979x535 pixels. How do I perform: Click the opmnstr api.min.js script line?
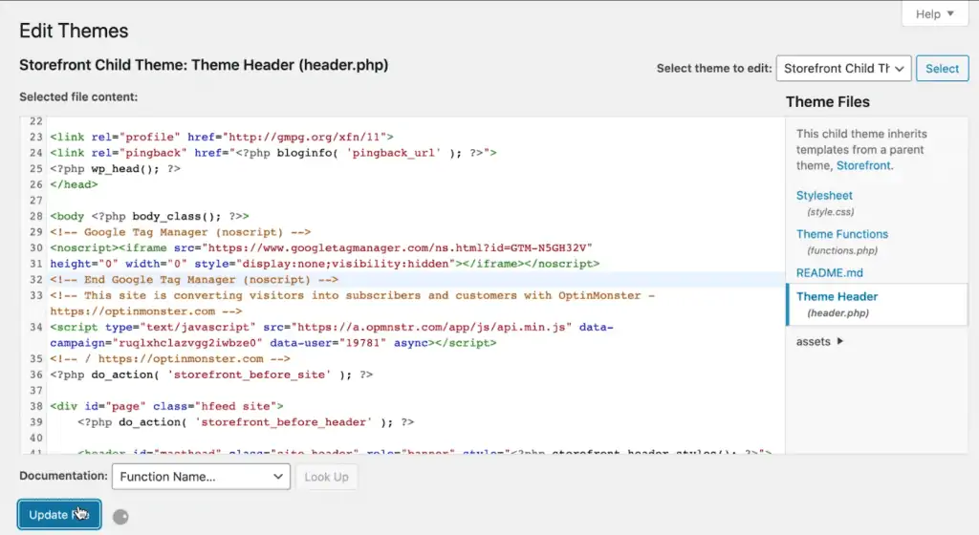(332, 328)
